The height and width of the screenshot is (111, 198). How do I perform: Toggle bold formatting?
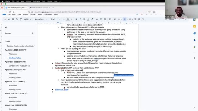[x=76, y=19]
